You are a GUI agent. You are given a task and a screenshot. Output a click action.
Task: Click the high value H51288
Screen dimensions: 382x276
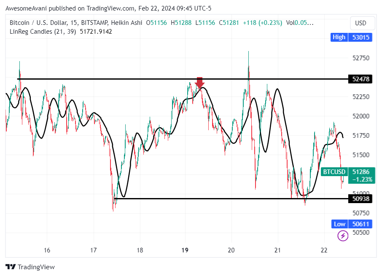click(x=181, y=23)
